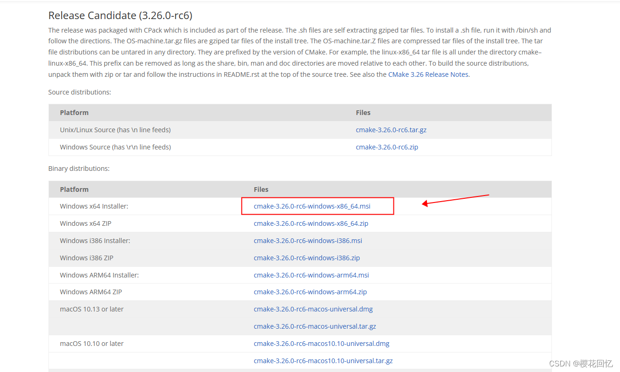620x372 pixels.
Task: Download cmake-3.26.0-rc6.zip Windows source
Action: pos(386,147)
